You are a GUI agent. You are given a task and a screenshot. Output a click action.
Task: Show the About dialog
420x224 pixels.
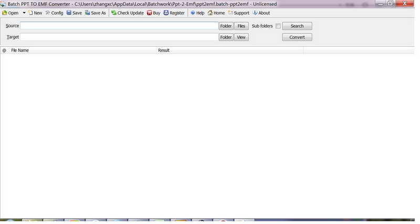(x=261, y=13)
